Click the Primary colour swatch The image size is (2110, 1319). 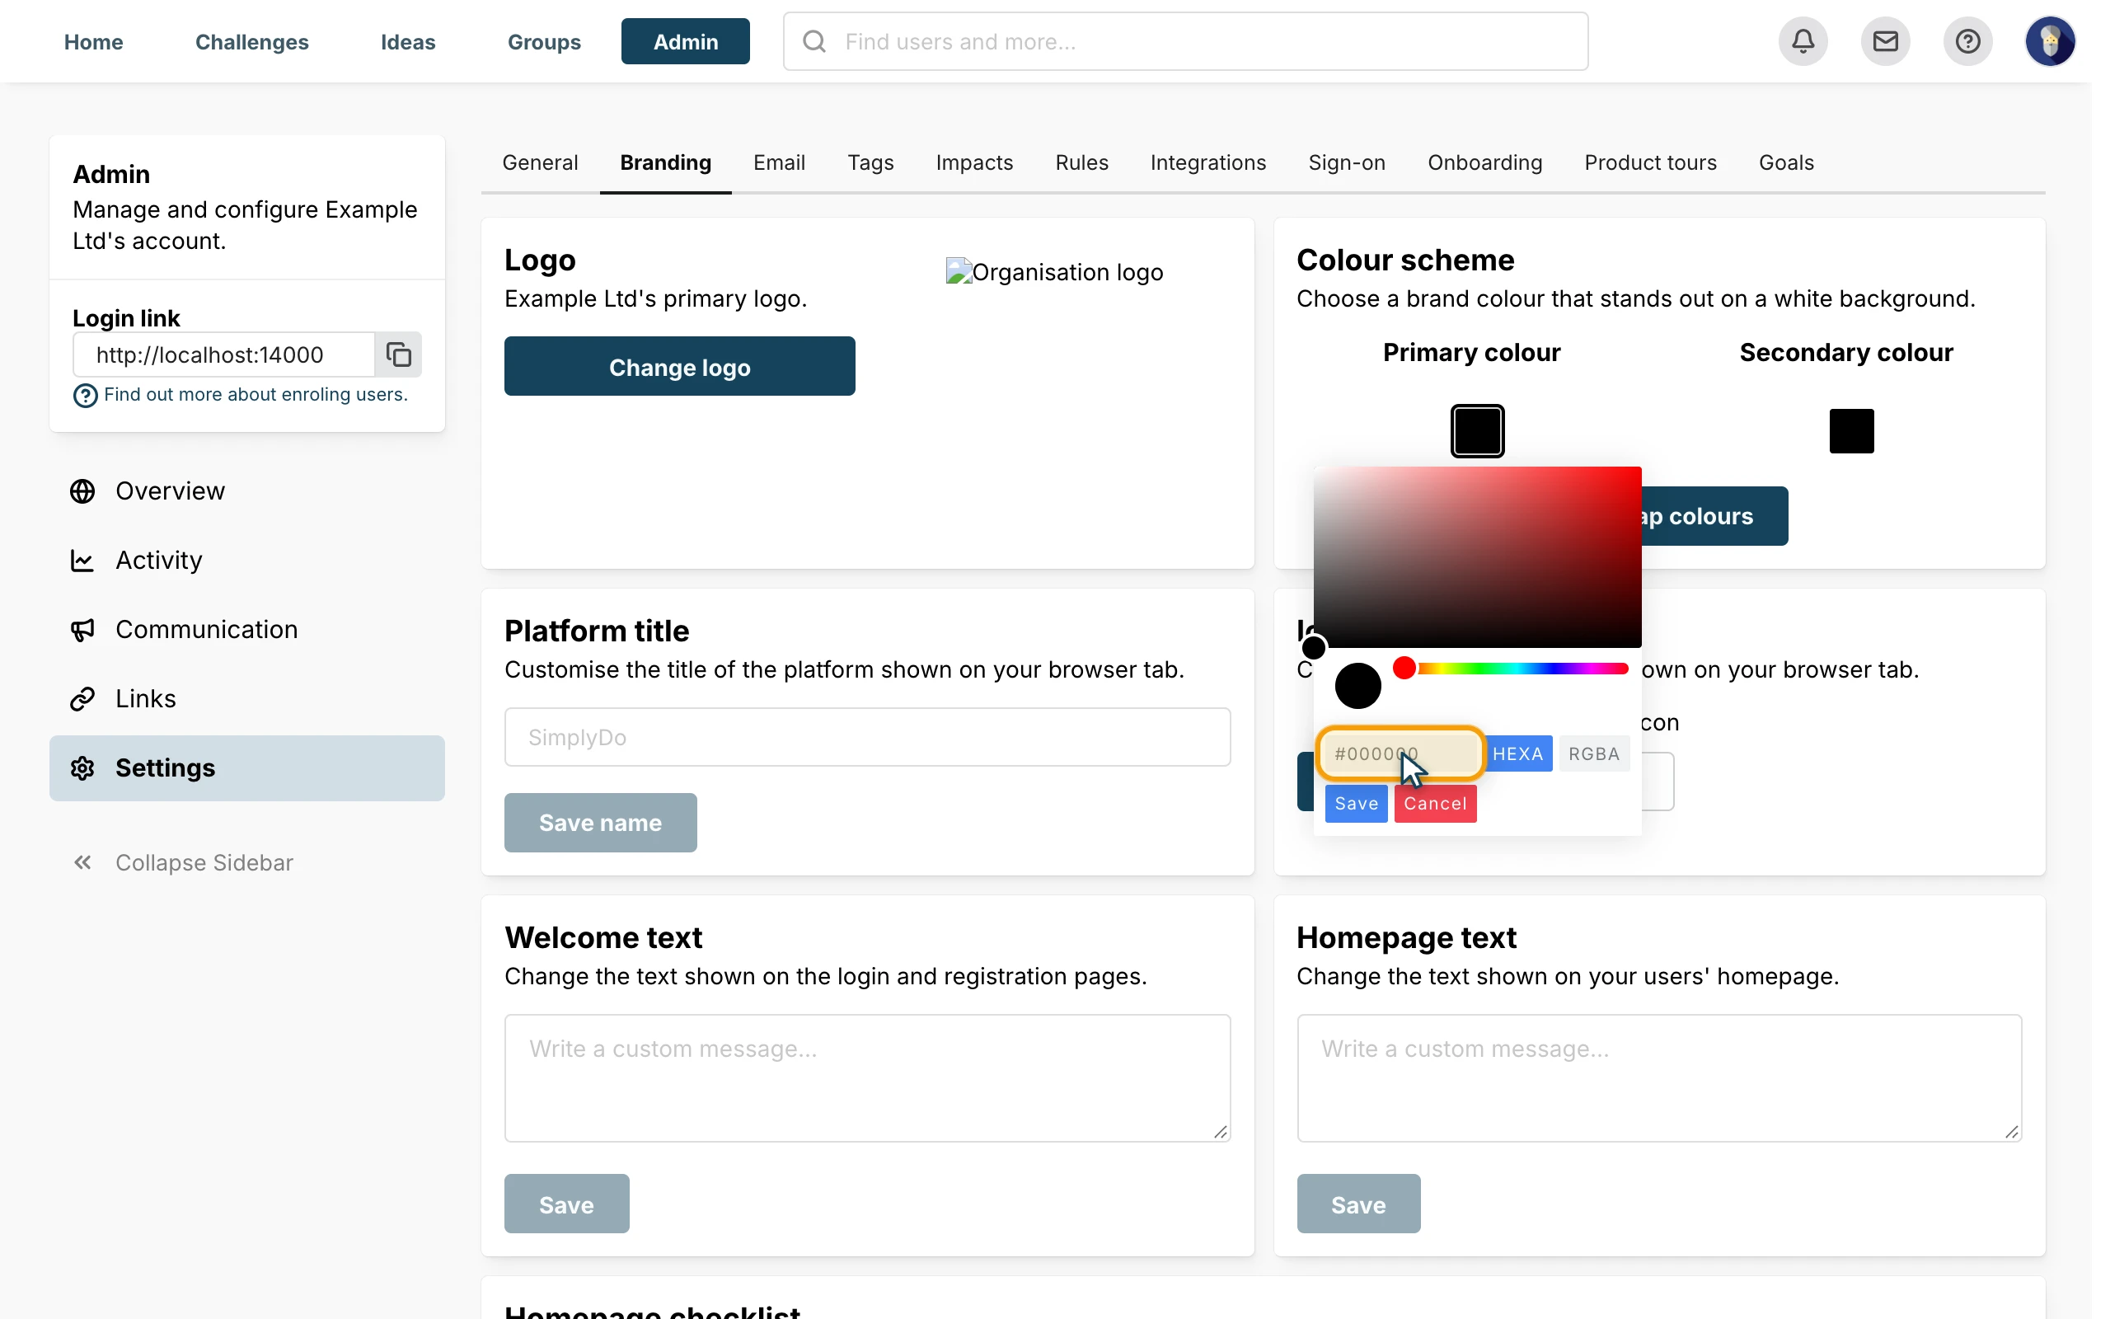pos(1477,431)
